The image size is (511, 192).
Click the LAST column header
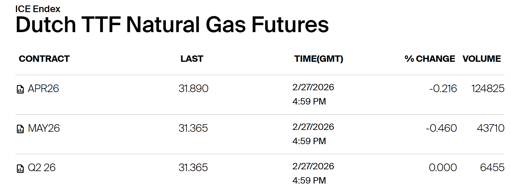pos(192,59)
